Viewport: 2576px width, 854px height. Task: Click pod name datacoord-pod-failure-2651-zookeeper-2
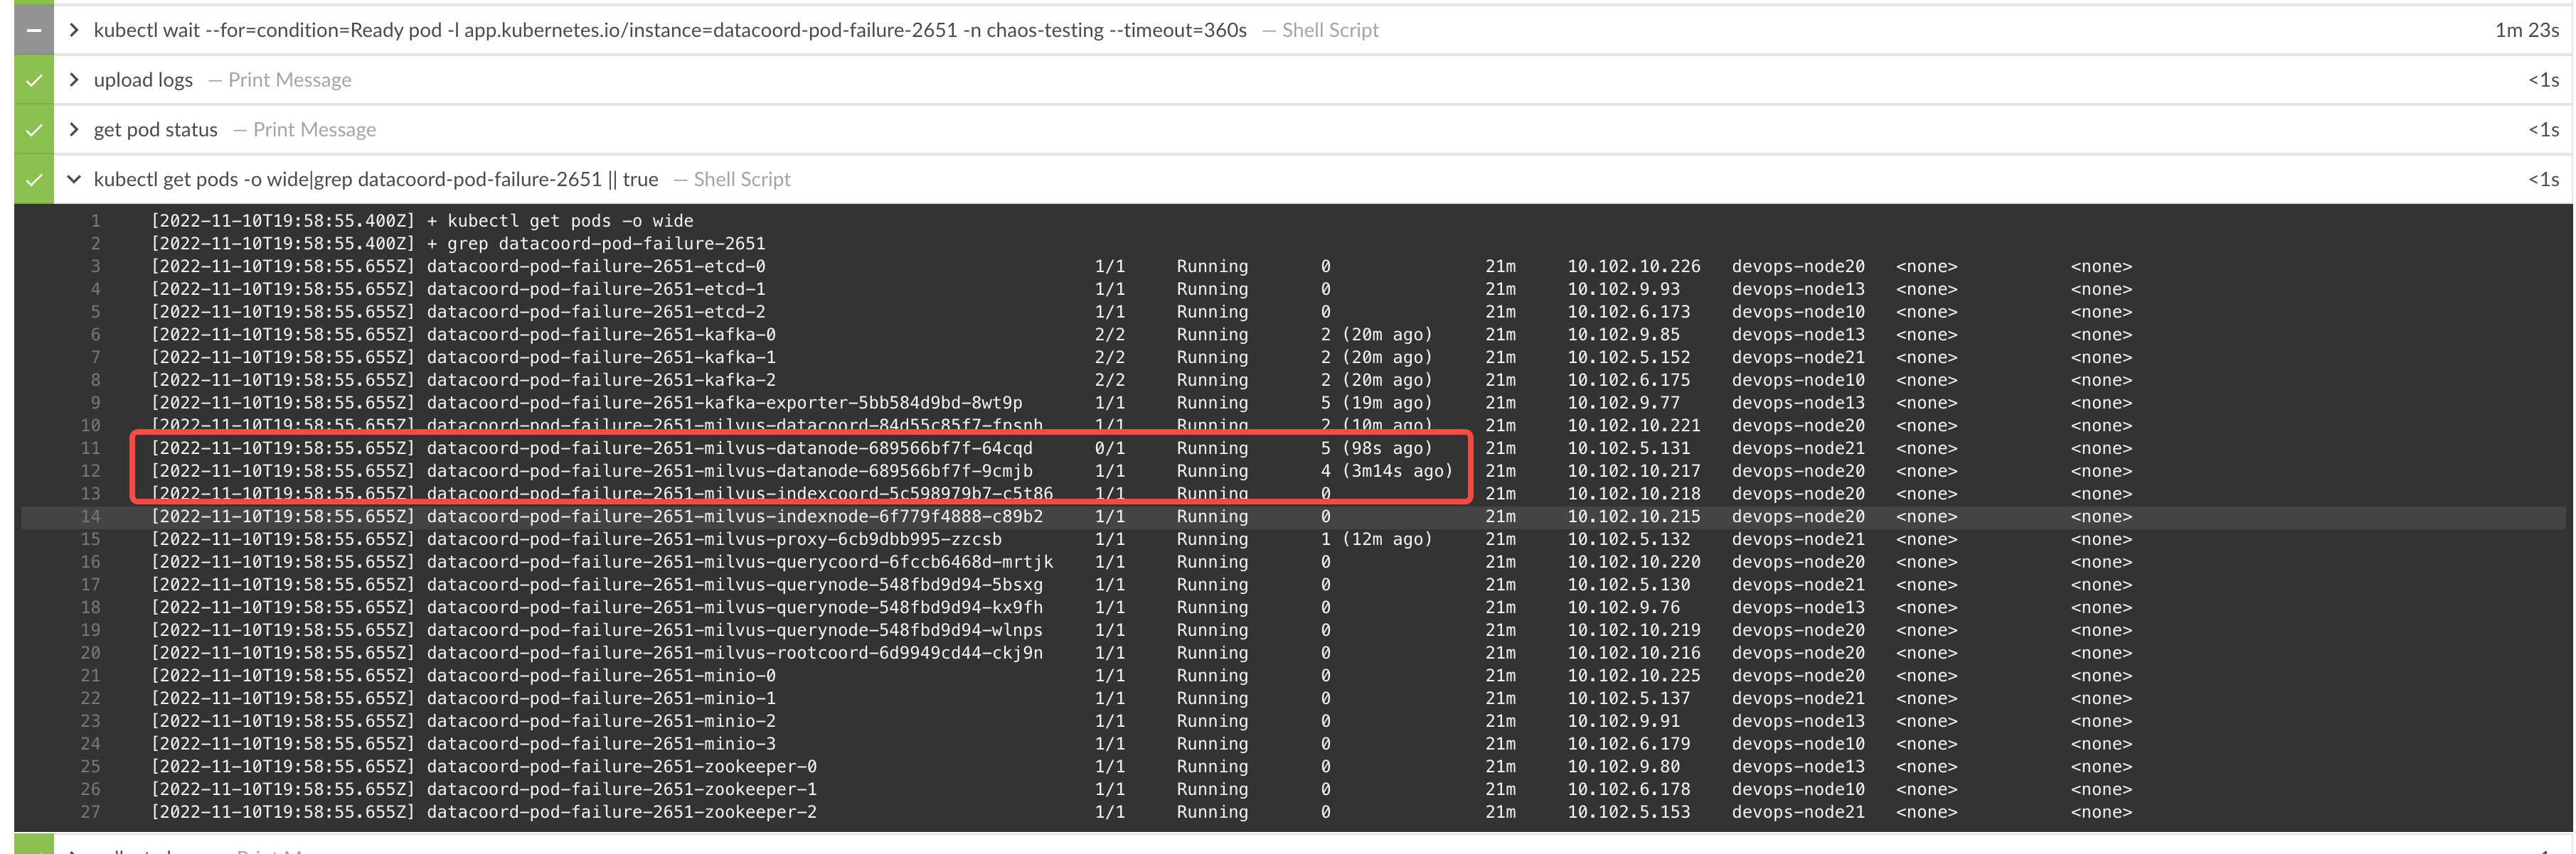pos(622,812)
